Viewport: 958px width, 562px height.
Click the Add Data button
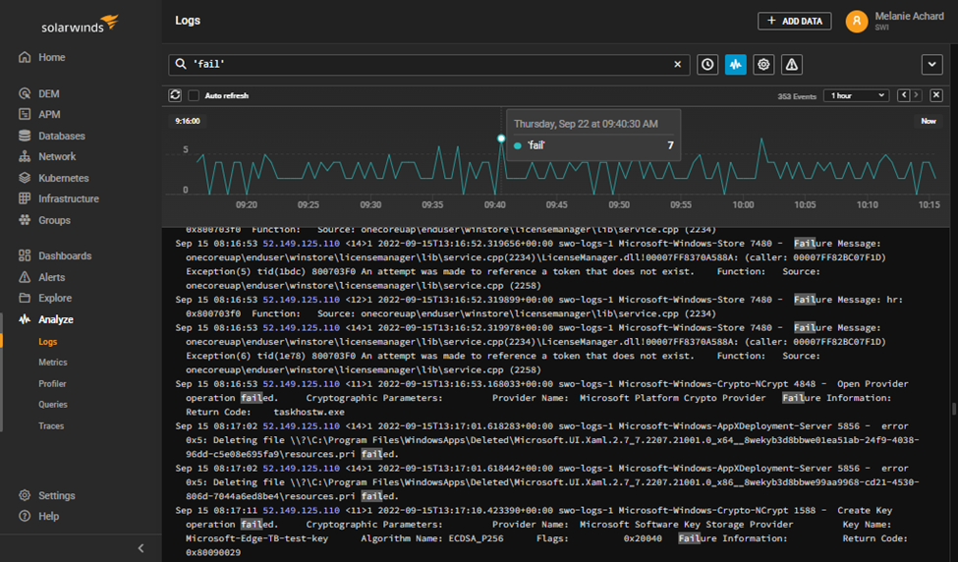pos(794,21)
